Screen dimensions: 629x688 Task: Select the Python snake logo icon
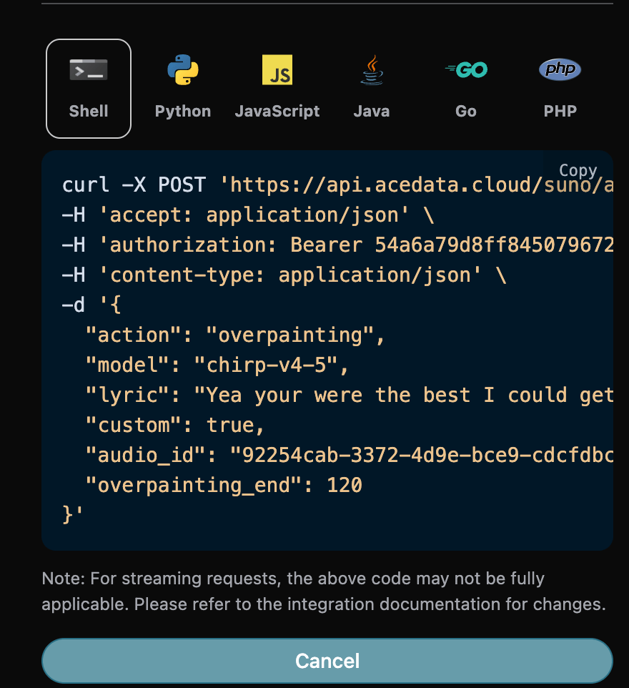pyautogui.click(x=183, y=70)
